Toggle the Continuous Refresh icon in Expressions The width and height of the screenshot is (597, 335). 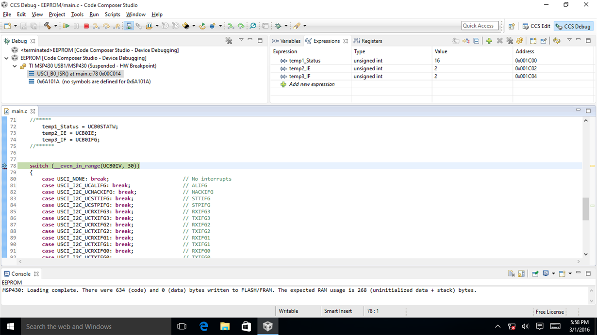[557, 41]
